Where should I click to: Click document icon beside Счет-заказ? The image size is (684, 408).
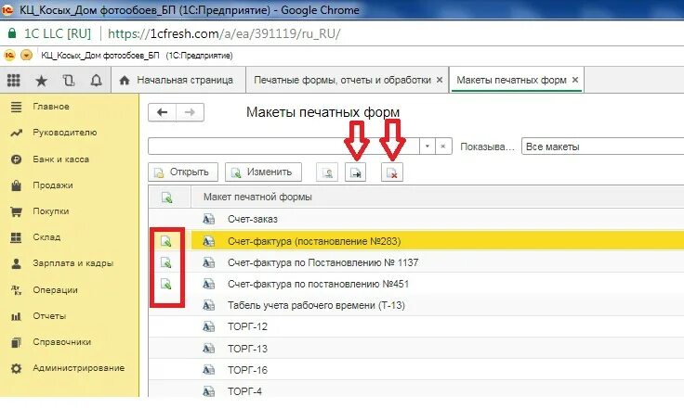209,219
